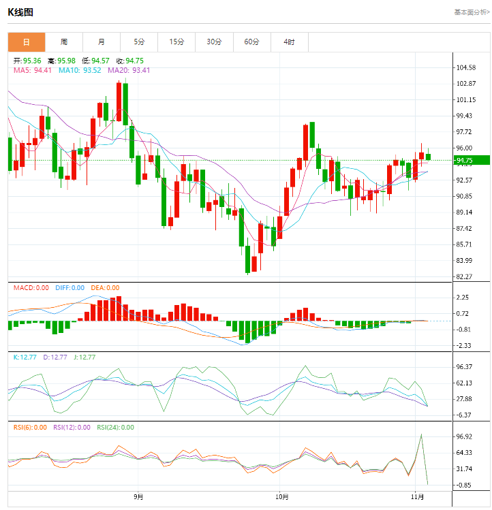Click the 2.25 MACD axis label
Image resolution: width=492 pixels, height=510 pixels.
pyautogui.click(x=463, y=298)
